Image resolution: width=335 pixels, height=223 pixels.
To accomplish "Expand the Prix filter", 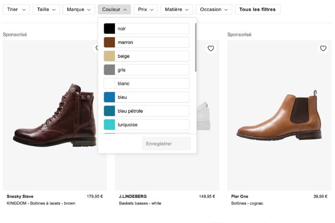I will [x=145, y=10].
